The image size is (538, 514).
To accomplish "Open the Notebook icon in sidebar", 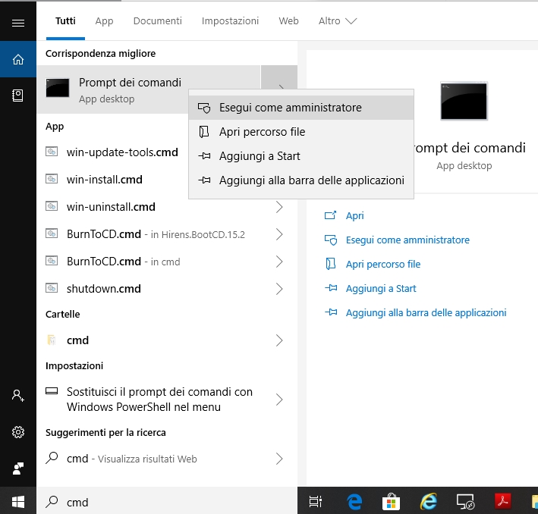I will point(18,96).
